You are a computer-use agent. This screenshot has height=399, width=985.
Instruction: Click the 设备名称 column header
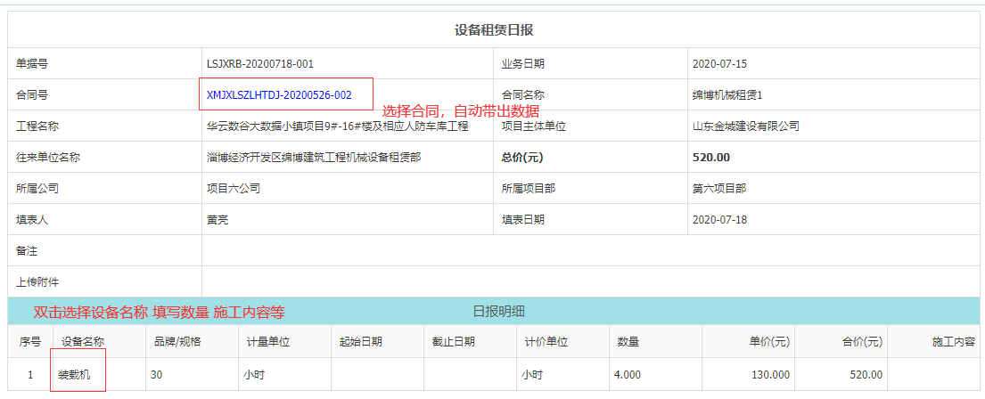tap(83, 342)
